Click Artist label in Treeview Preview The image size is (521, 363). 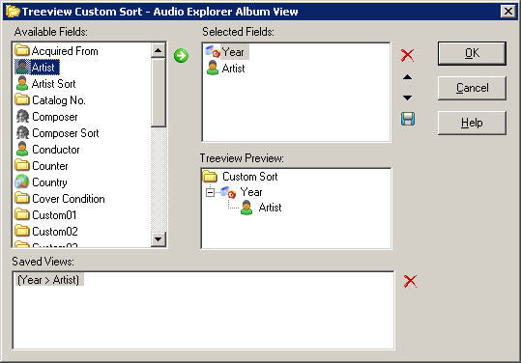[270, 208]
